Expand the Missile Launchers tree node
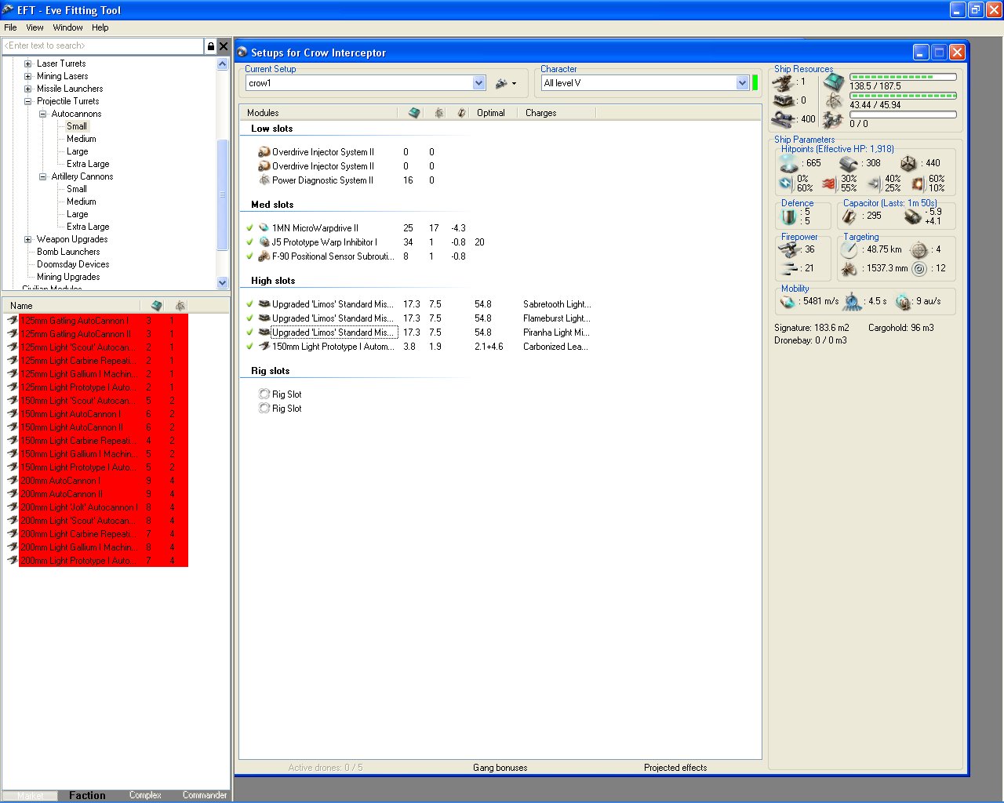Viewport: 1004px width, 803px height. pos(28,89)
